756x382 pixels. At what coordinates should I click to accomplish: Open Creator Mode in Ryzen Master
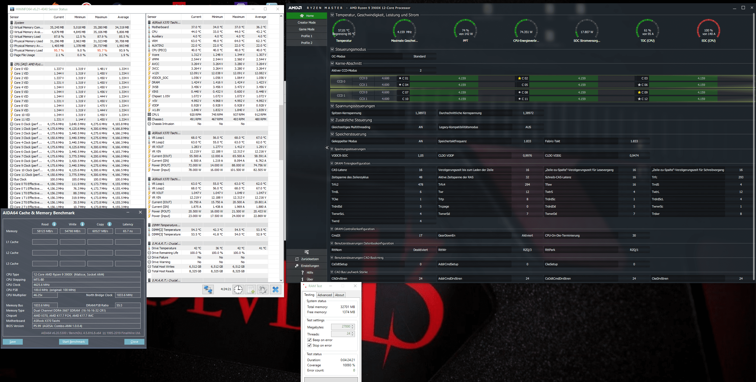point(307,22)
